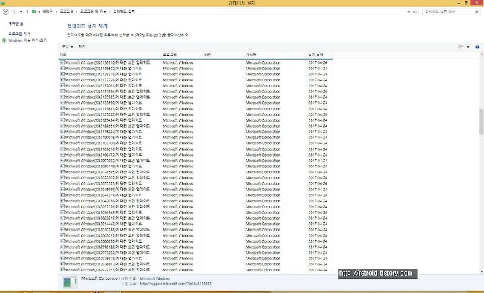
Task: Expand the chevron after 제어판 in breadcrumb
Action: 56,11
